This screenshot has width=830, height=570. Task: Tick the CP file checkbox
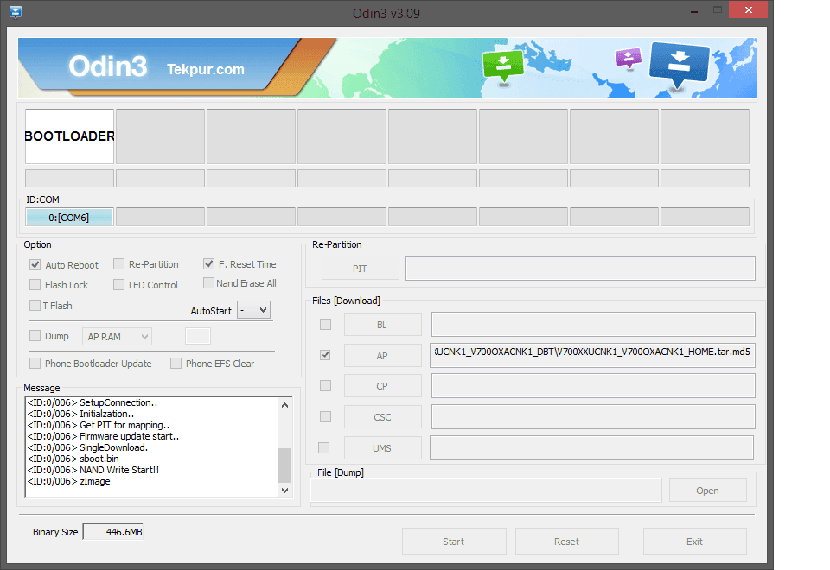click(x=326, y=385)
